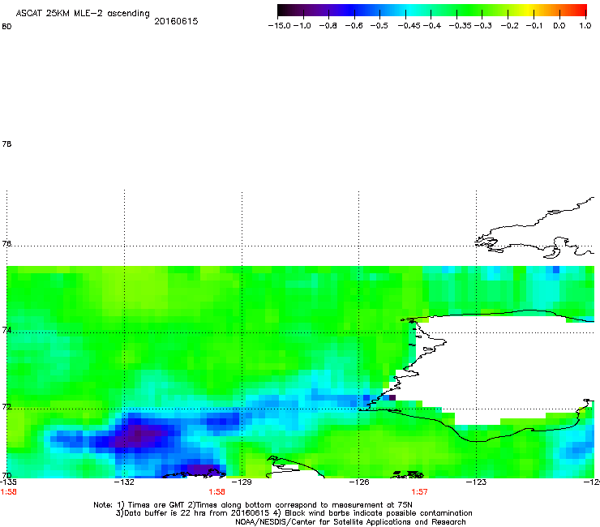Image resolution: width=600 pixels, height=527 pixels.
Task: Click the red time label 1:58 below -129
Action: [x=216, y=492]
